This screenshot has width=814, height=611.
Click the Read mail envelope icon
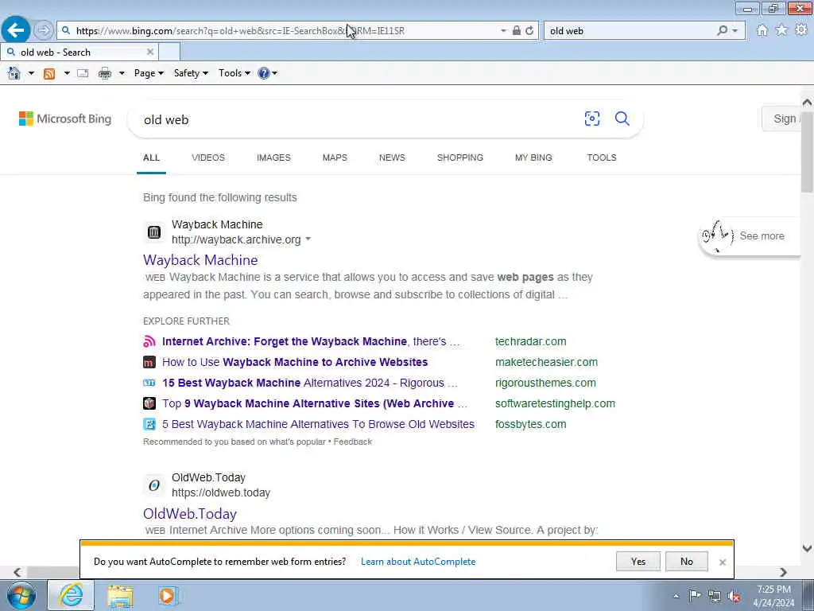(x=83, y=73)
